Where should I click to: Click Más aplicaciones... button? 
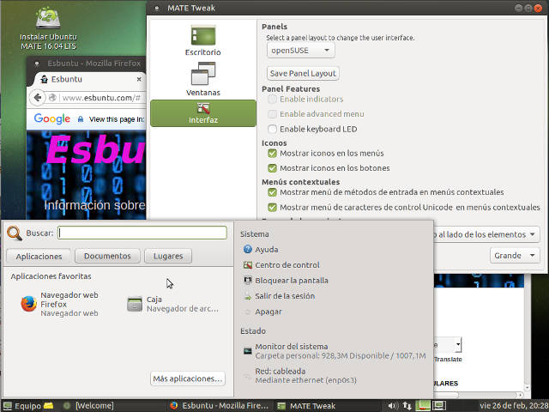(188, 379)
